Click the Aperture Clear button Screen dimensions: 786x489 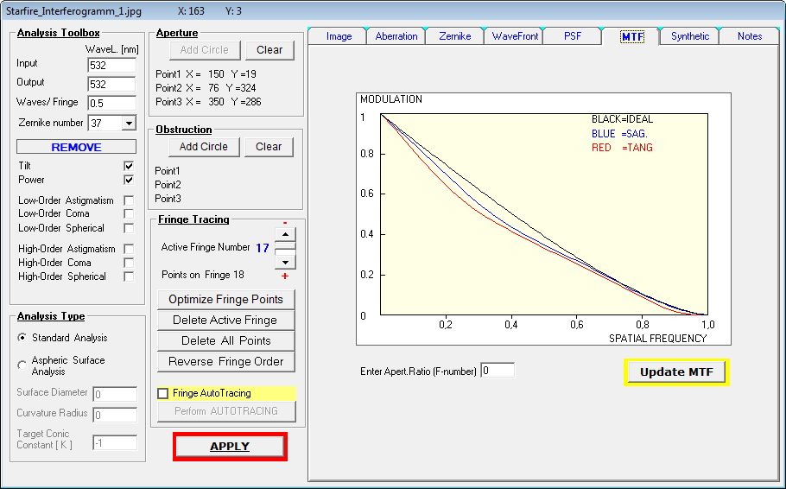(x=269, y=50)
